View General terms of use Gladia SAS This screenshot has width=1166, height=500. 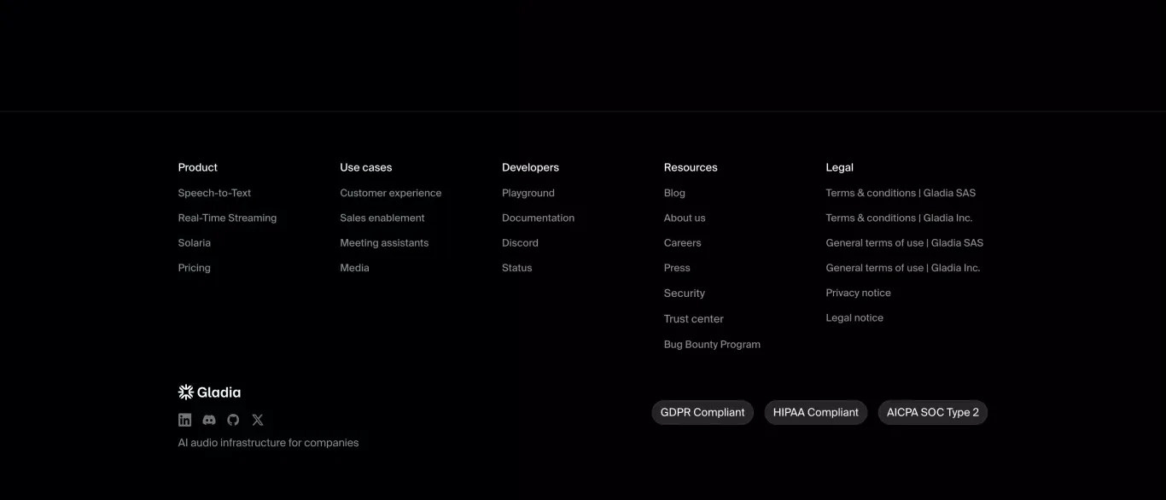904,242
